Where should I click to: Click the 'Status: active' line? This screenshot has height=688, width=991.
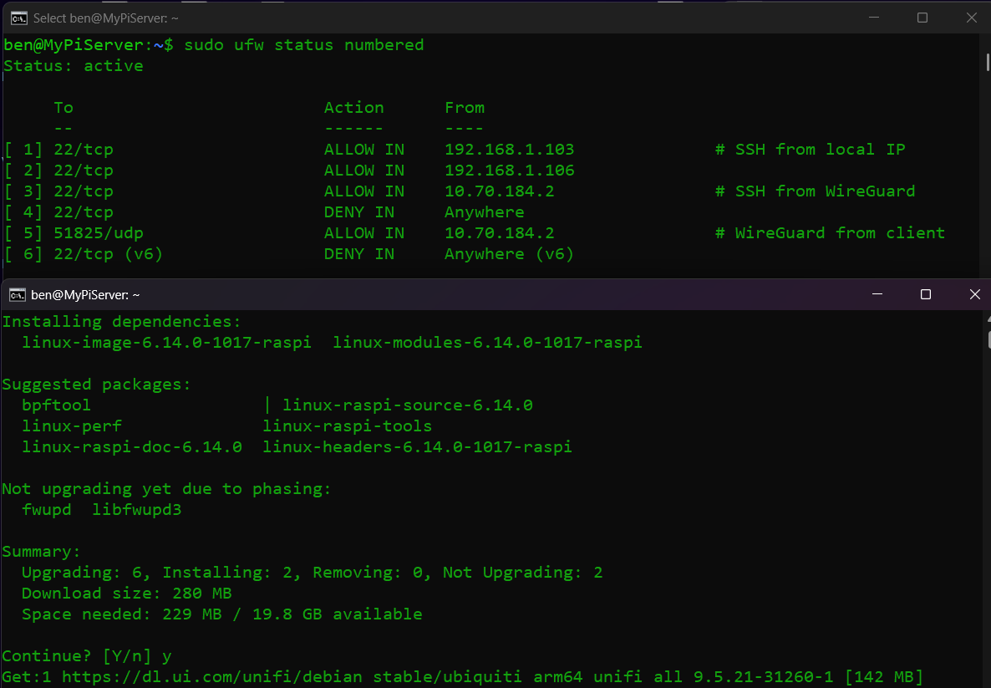[71, 65]
